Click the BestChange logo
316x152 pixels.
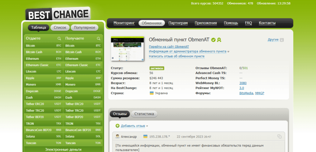[x=58, y=14]
